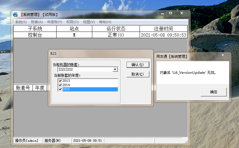This screenshot has width=239, height=148.
Task: Select the 正常(0) status cell
Action: [116, 35]
